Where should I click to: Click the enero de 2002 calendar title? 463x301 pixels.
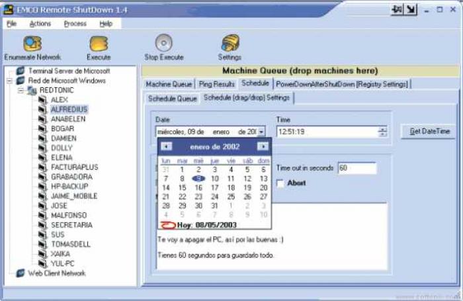click(215, 146)
